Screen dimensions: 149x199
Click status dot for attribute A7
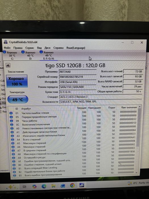13,151
